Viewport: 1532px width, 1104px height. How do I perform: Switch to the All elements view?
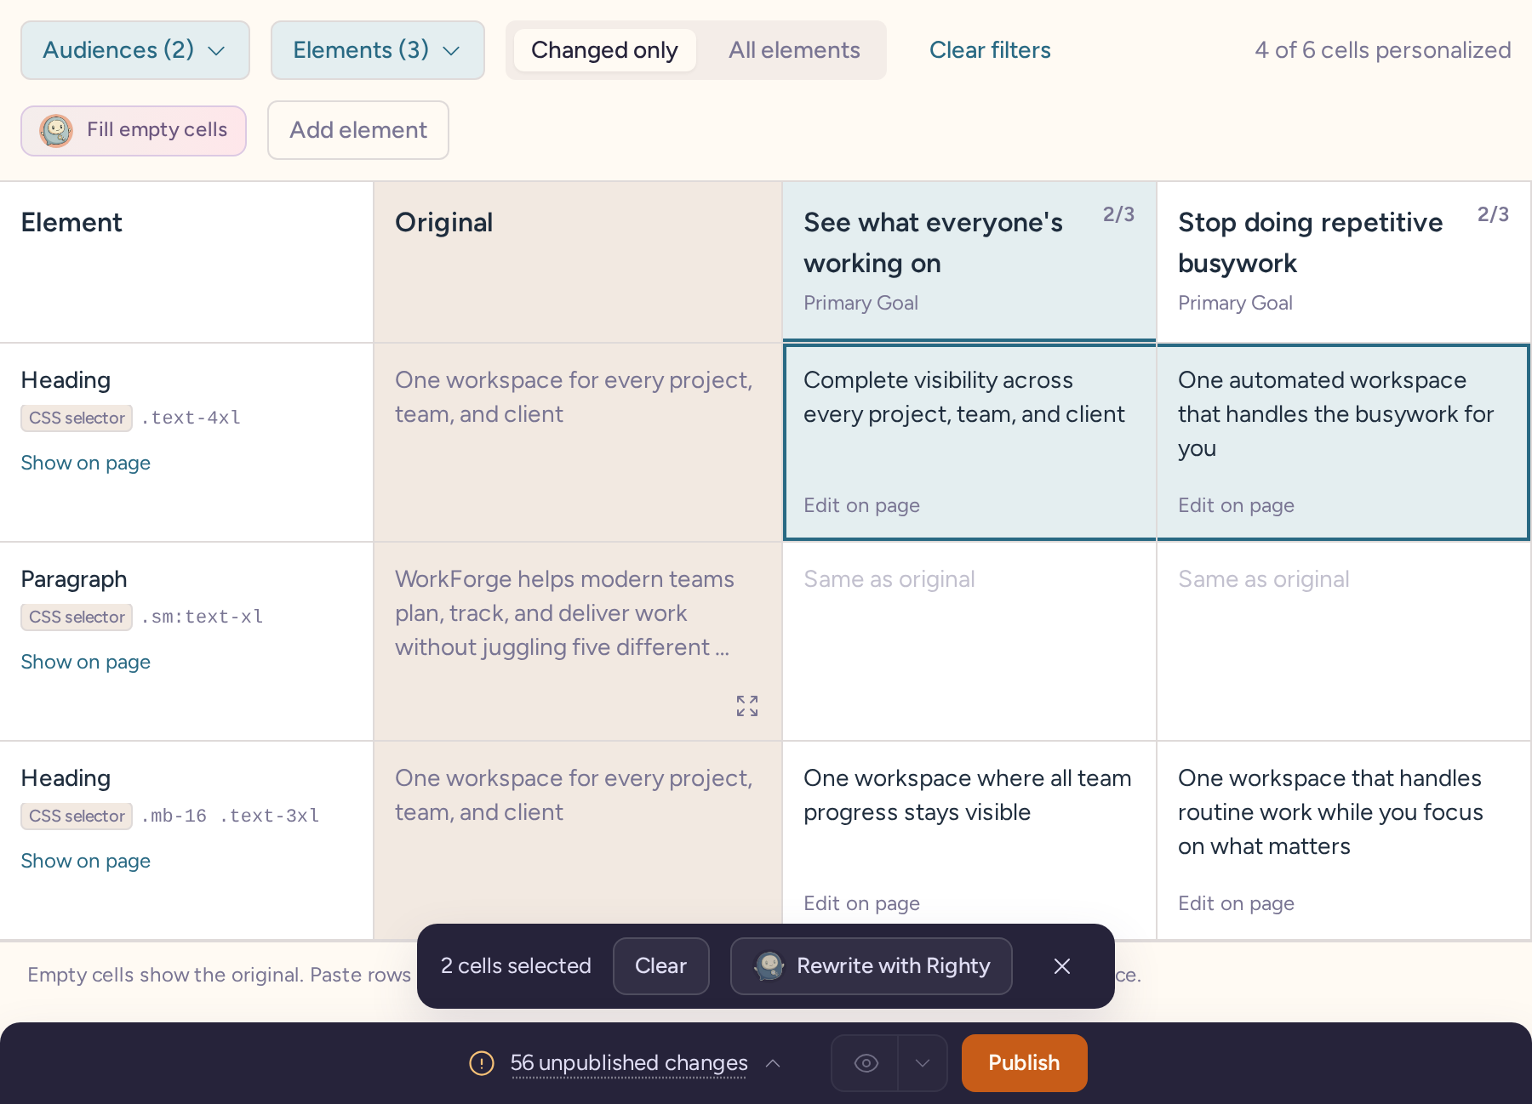pos(794,50)
